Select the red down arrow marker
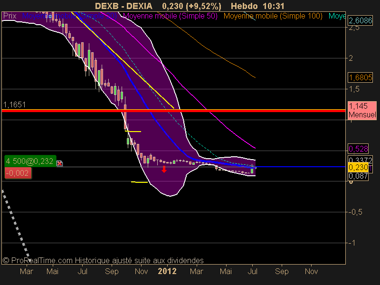The image size is (380, 285). tap(164, 169)
